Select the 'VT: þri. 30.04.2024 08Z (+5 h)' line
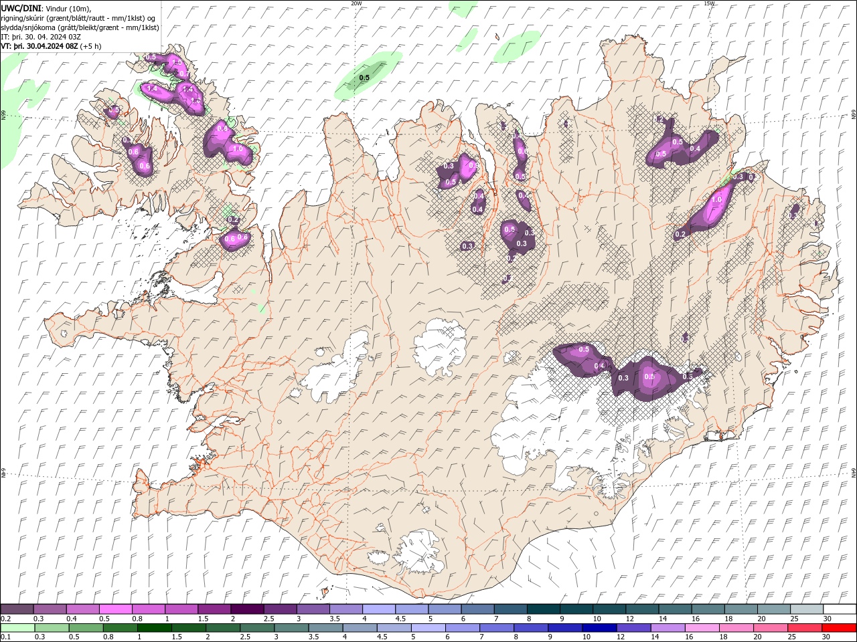Viewport: 857px width, 642px height. tap(52, 46)
